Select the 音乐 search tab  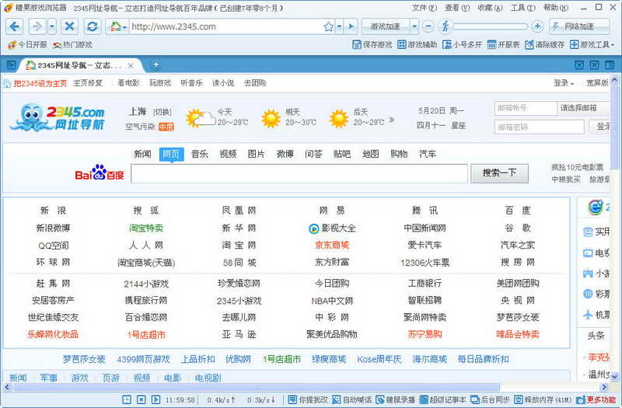coord(200,154)
